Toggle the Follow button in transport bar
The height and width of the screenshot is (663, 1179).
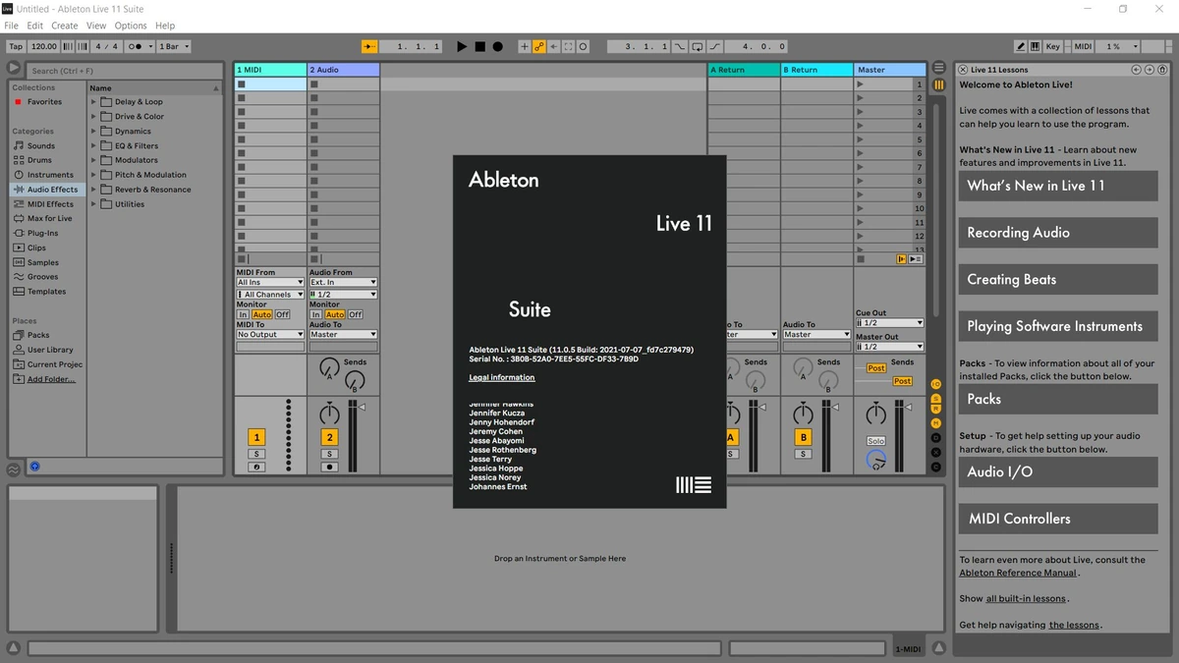[x=369, y=46]
